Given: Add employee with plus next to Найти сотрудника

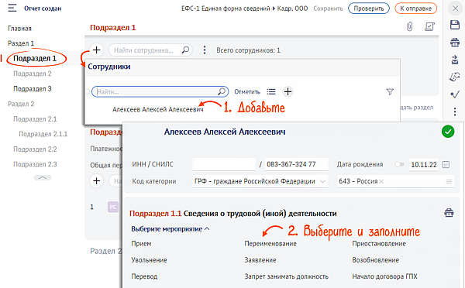Looking at the screenshot, I should point(96,50).
